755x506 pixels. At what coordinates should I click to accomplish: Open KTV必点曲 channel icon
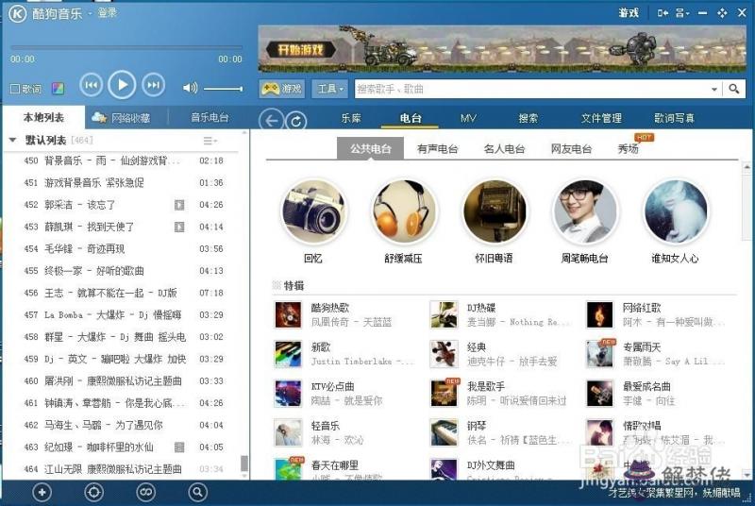pyautogui.click(x=288, y=394)
